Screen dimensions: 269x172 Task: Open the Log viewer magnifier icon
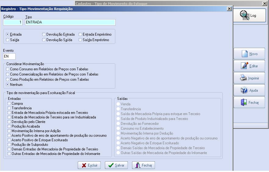coord(245,15)
